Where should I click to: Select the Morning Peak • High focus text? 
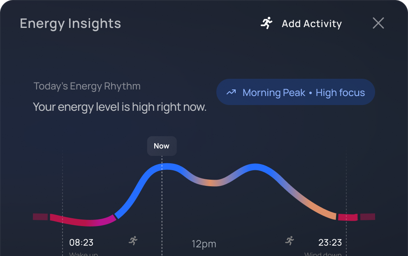coord(304,93)
